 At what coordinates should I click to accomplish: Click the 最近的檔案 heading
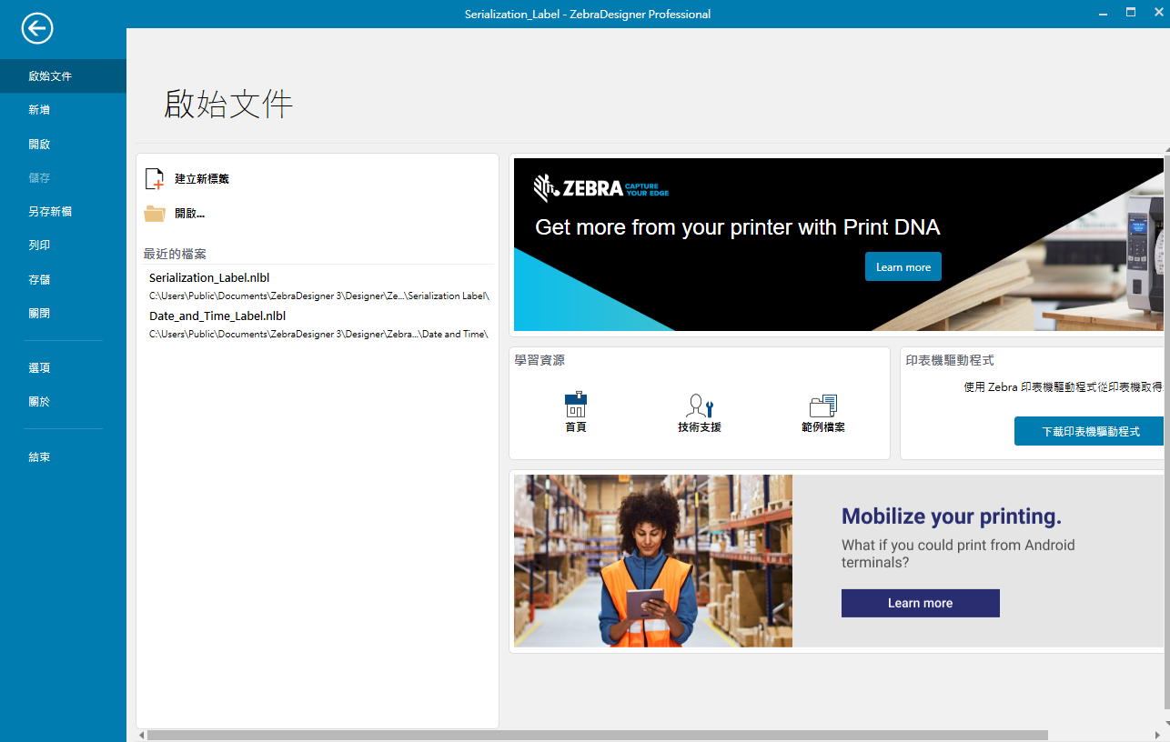pos(175,254)
